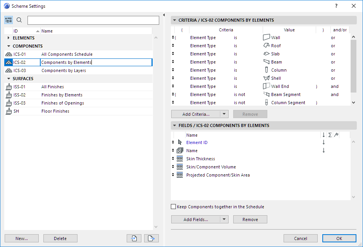Sort the list by ID column
This screenshot has height=247, width=363.
coord(26,31)
